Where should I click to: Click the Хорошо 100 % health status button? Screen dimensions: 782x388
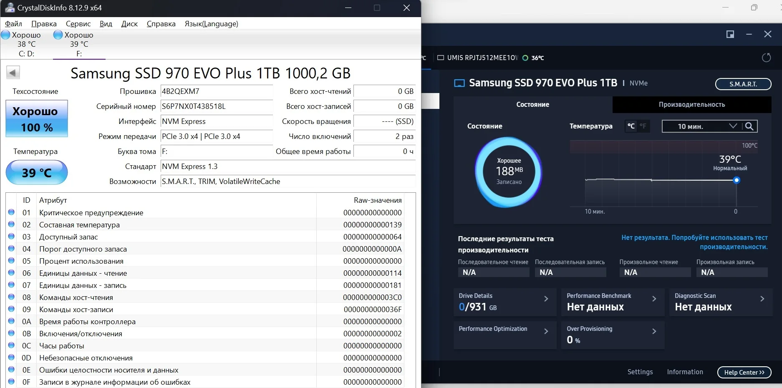[37, 118]
